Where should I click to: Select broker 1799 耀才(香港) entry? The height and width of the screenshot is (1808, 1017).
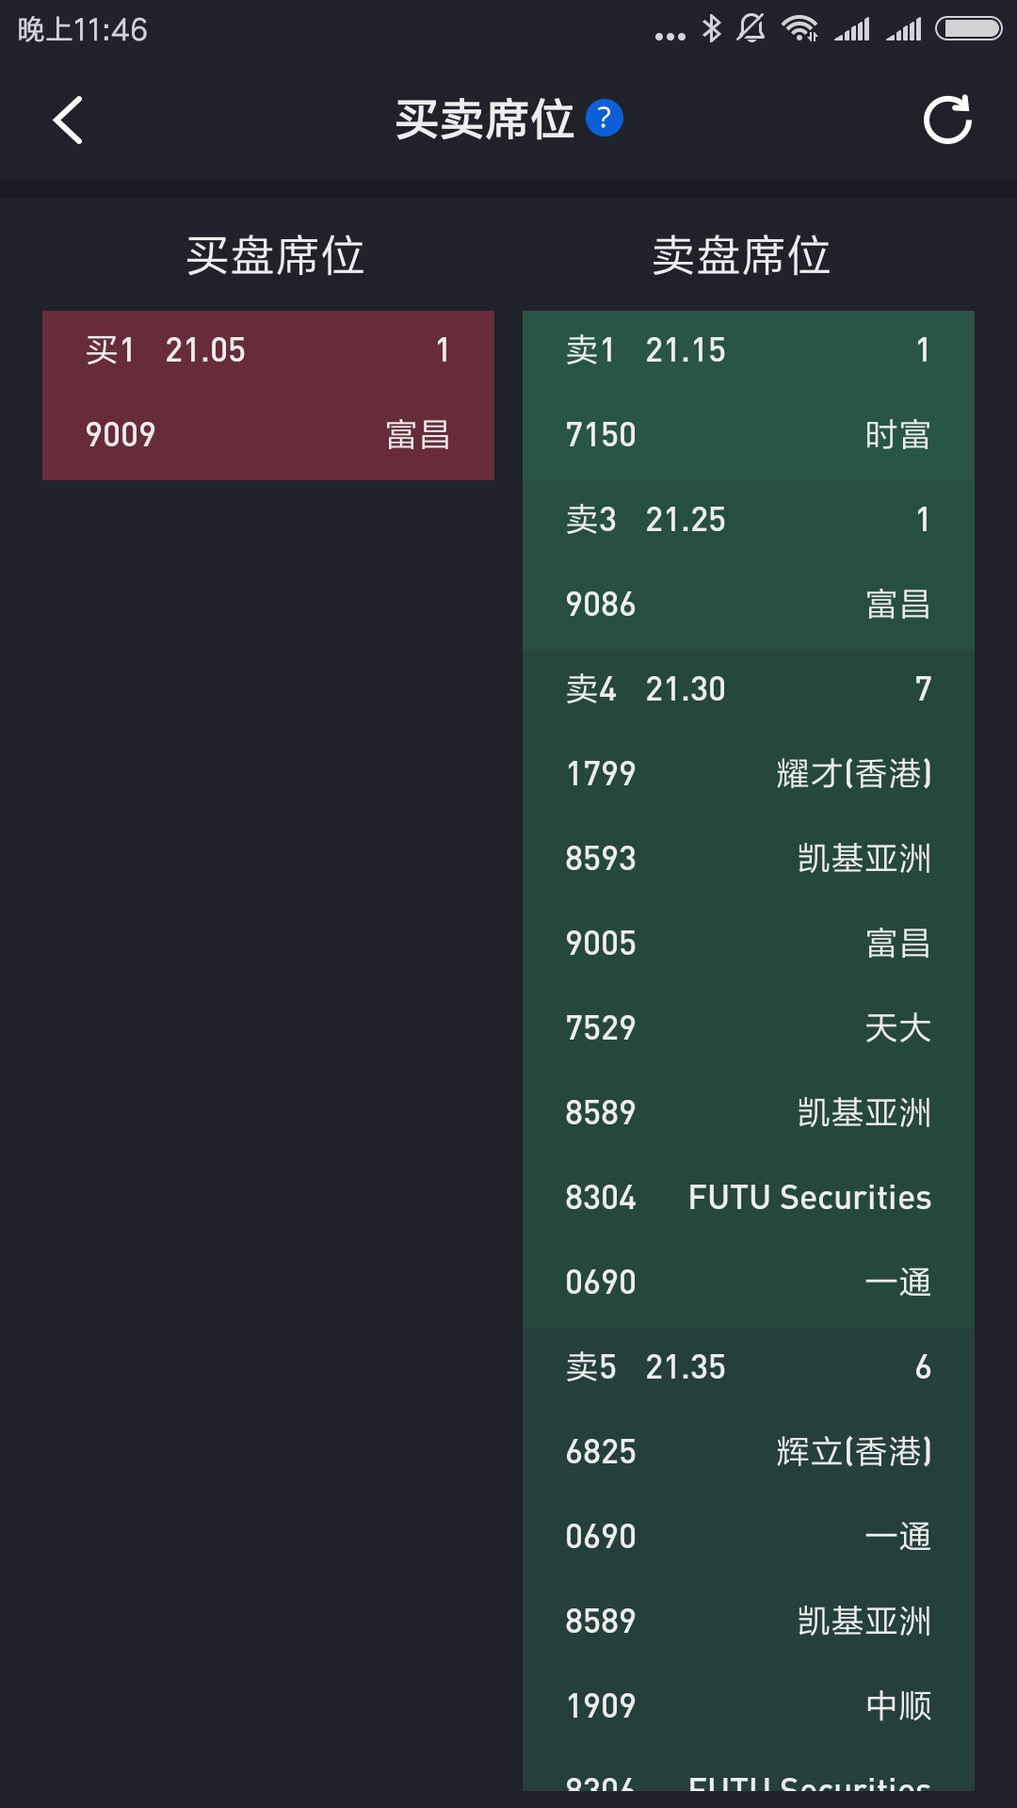pyautogui.click(x=749, y=774)
